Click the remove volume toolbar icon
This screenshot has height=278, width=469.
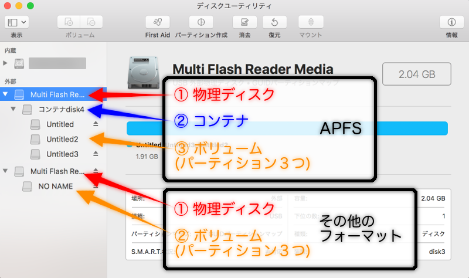click(91, 22)
